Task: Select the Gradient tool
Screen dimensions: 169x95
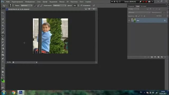Action: pos(3,49)
